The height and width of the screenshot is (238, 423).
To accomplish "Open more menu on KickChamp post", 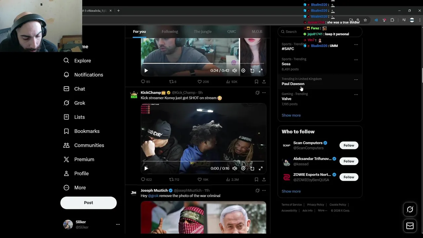I will [x=264, y=93].
